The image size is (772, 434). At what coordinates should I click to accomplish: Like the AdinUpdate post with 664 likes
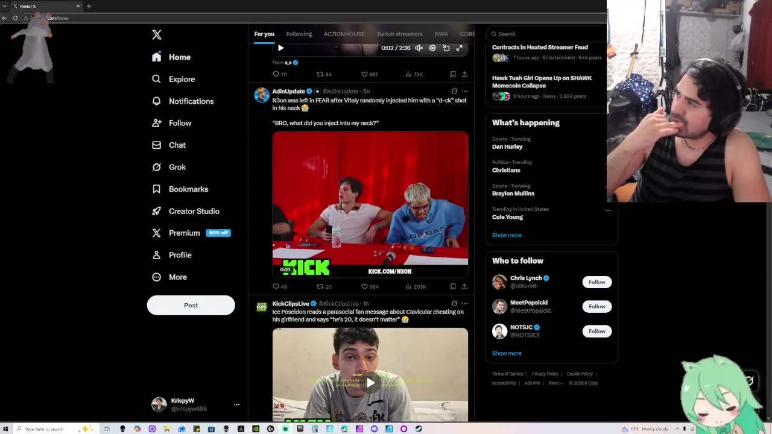point(369,287)
